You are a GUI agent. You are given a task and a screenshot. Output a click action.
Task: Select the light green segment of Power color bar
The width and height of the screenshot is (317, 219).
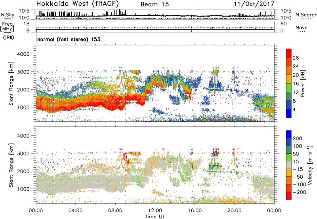pos(289,88)
